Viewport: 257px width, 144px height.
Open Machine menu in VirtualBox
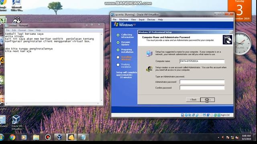(x=124, y=20)
